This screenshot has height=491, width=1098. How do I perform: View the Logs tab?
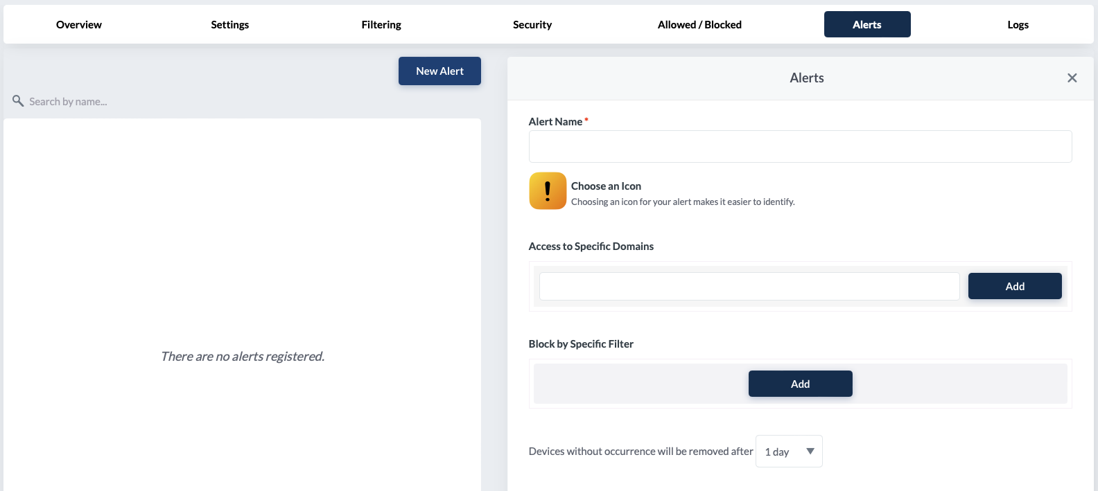pos(1018,25)
